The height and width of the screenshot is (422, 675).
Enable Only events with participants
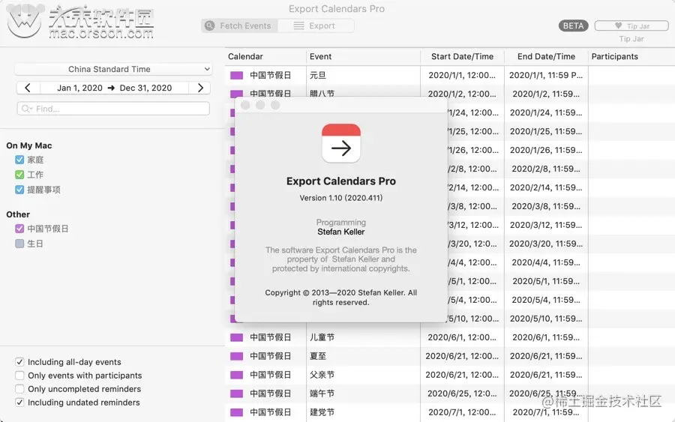coord(19,375)
